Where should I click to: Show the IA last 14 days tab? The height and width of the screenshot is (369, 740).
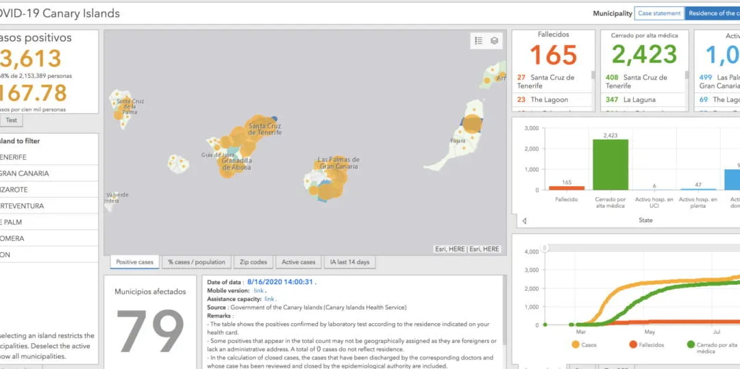pos(349,262)
